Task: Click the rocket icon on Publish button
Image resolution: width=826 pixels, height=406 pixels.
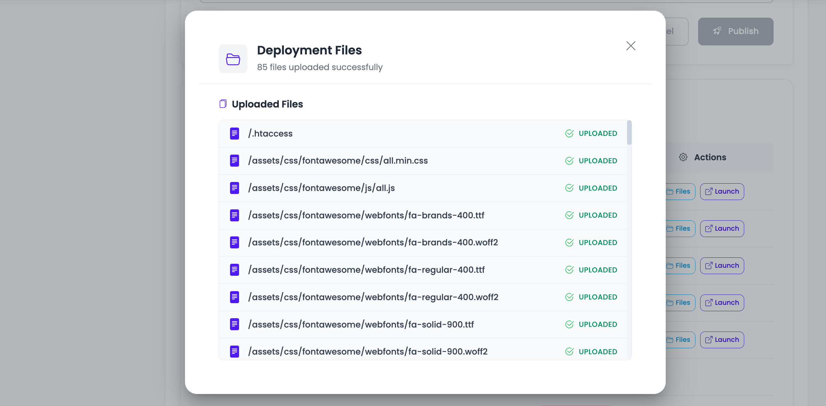Action: pos(717,31)
